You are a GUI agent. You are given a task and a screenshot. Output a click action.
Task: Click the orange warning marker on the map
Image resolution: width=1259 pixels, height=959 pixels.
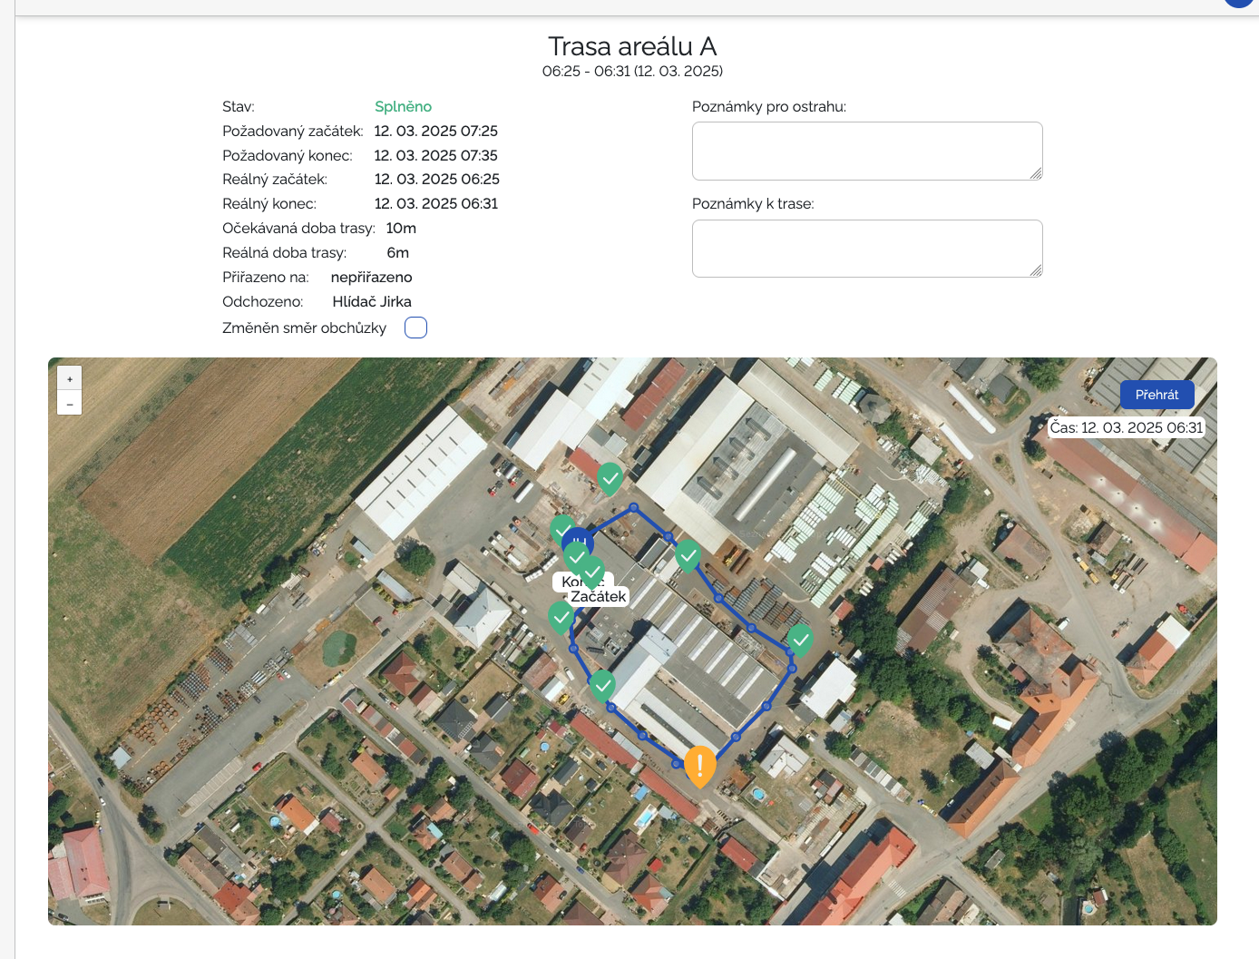(699, 765)
